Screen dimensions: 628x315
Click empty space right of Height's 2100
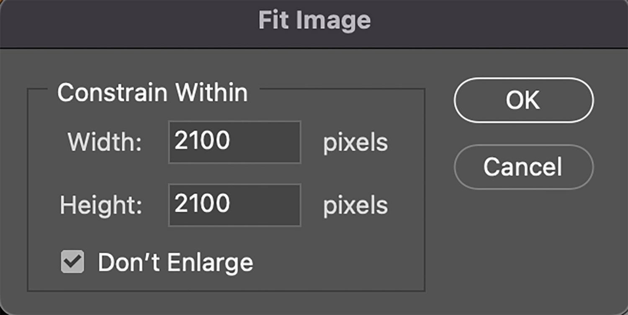(x=268, y=205)
